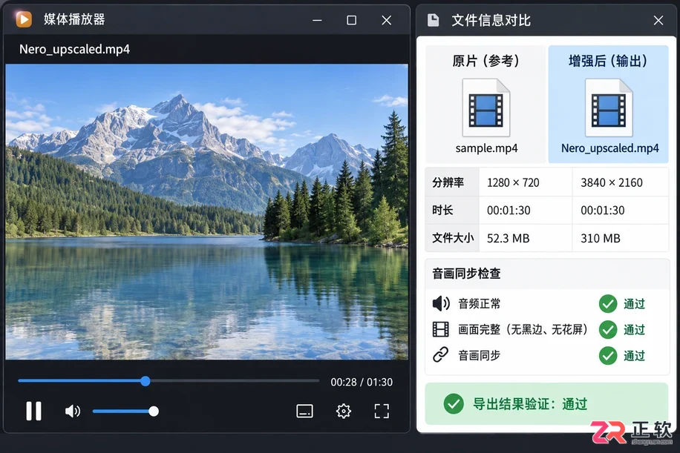Select the 原片 (参考) column header
This screenshot has height=453, width=680.
click(486, 61)
